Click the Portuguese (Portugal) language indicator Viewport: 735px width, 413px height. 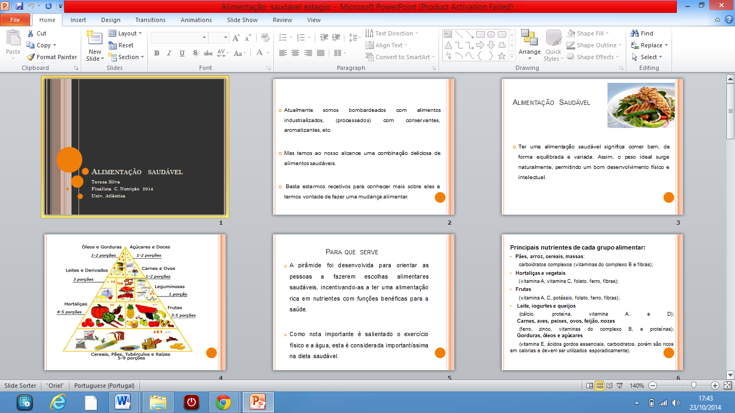click(104, 386)
